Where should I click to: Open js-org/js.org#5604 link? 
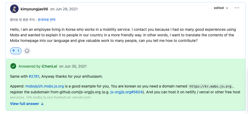[127, 92]
